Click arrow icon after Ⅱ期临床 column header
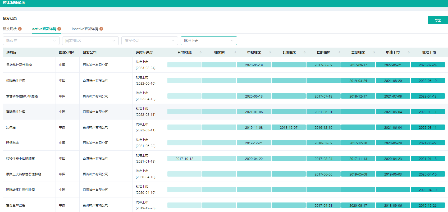Image resolution: width=448 pixels, height=212 pixels. tap(339, 52)
